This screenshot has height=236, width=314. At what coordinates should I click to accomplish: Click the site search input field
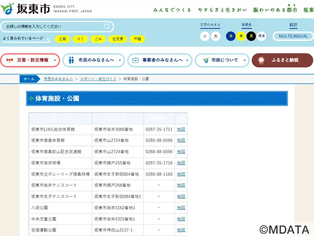53,26
